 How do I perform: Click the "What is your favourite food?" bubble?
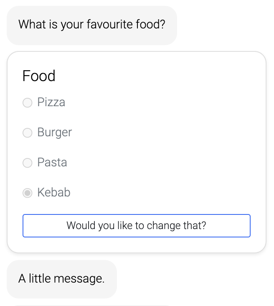click(x=92, y=25)
